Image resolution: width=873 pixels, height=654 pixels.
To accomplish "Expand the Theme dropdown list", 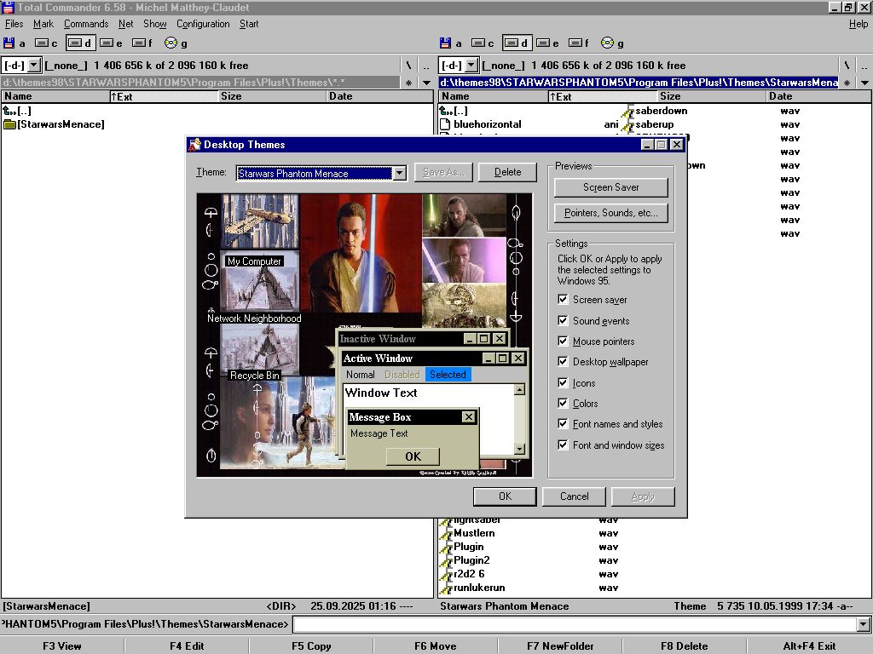I will coord(399,173).
